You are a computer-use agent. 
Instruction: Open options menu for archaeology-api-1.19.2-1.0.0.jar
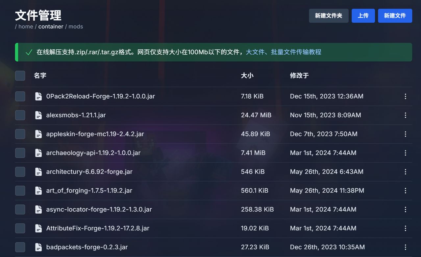[x=405, y=153]
